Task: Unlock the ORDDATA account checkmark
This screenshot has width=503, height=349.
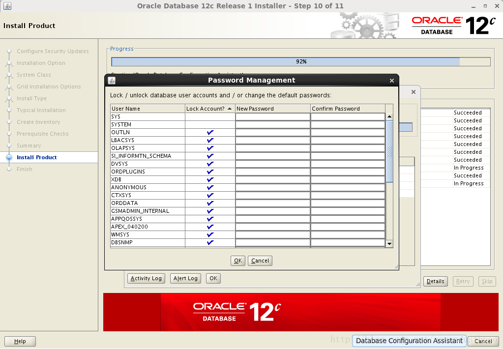Action: [210, 203]
